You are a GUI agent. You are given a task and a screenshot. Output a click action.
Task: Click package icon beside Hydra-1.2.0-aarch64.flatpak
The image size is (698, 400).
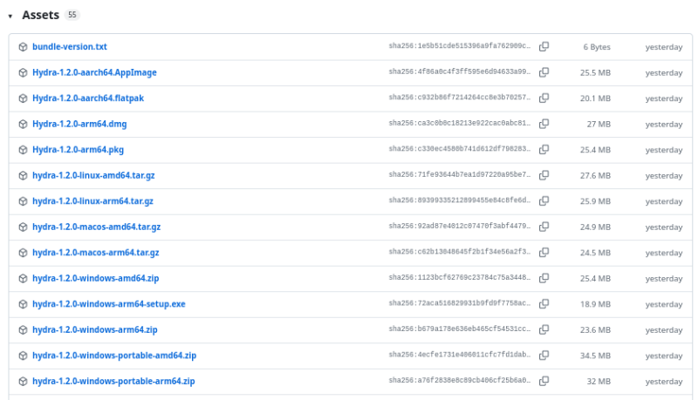pyautogui.click(x=24, y=98)
